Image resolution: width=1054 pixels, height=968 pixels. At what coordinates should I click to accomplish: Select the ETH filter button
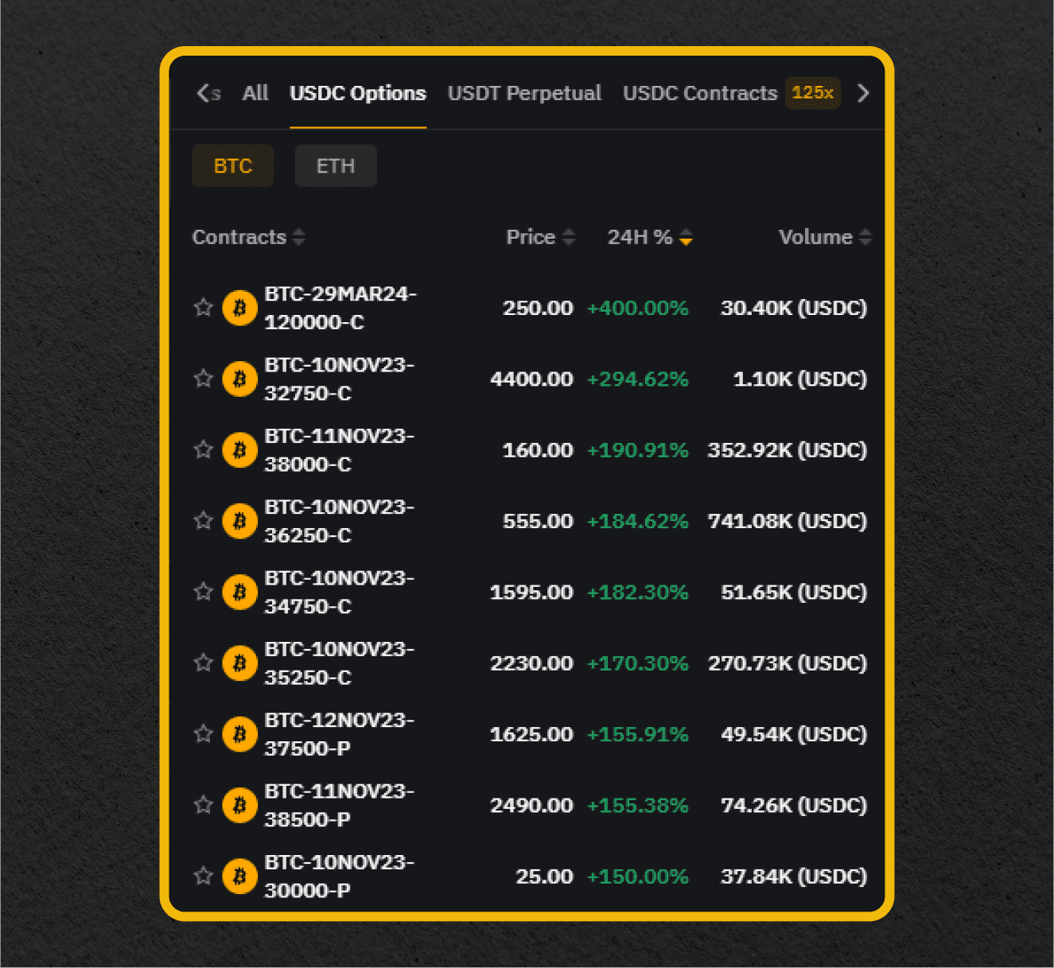coord(335,165)
